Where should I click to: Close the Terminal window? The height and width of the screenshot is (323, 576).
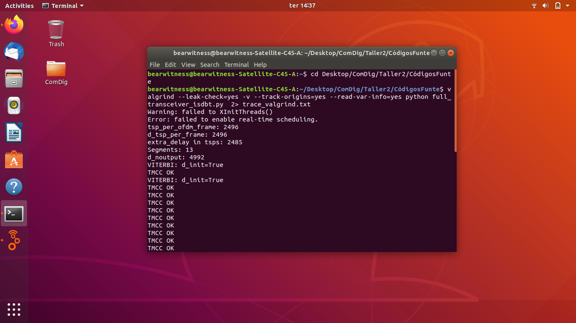pyautogui.click(x=451, y=53)
